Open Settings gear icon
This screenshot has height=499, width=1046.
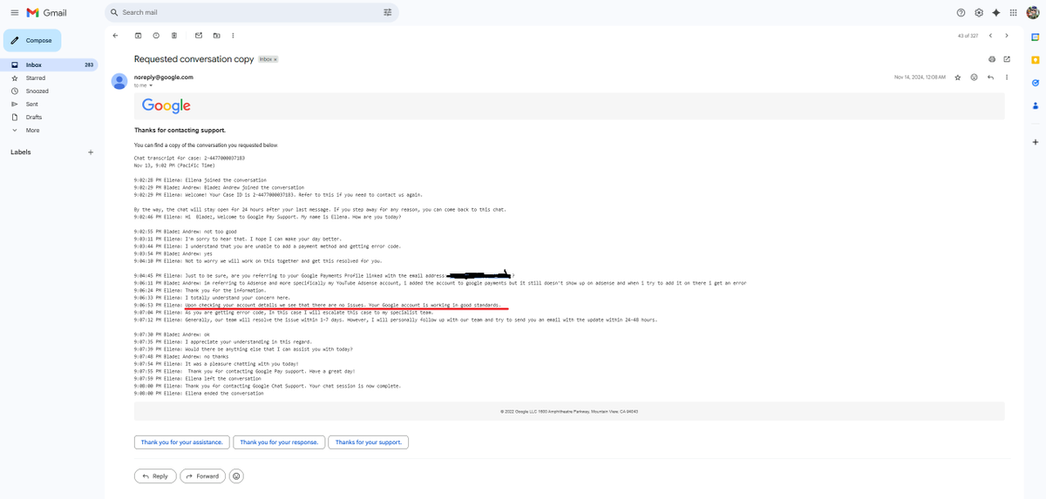coord(979,13)
